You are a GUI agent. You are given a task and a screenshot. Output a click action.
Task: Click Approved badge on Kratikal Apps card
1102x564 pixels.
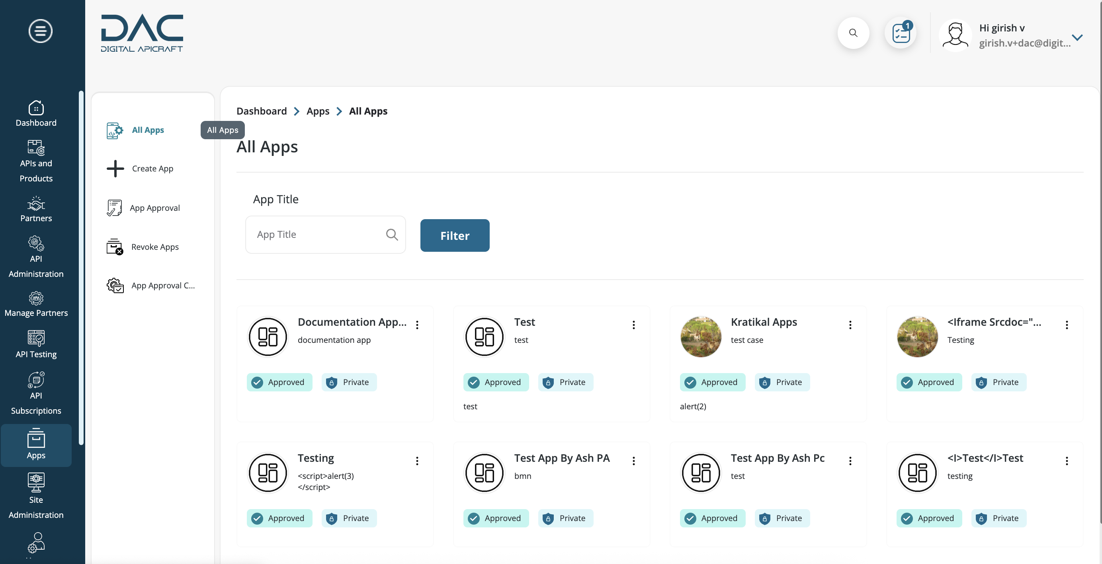click(712, 382)
